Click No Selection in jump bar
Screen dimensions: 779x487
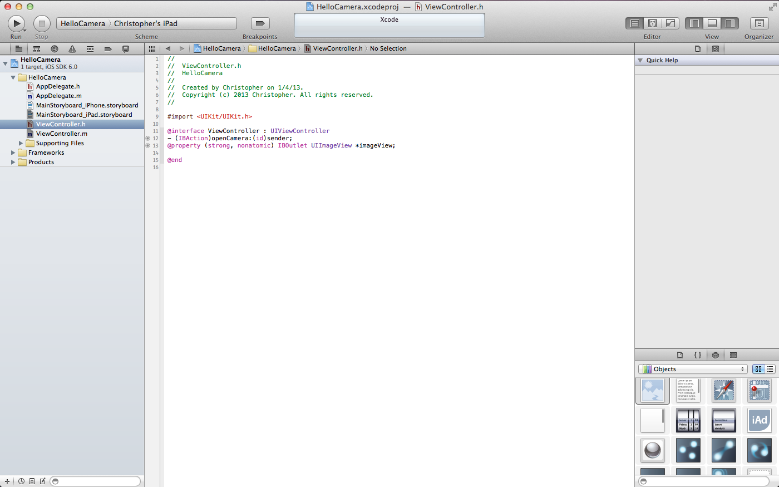[x=388, y=48]
